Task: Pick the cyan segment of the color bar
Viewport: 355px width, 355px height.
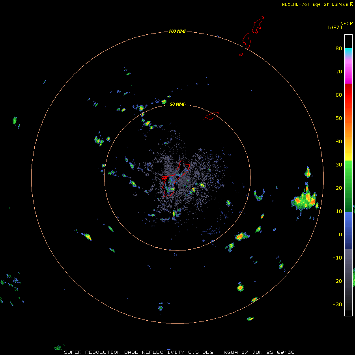Action: point(348,52)
